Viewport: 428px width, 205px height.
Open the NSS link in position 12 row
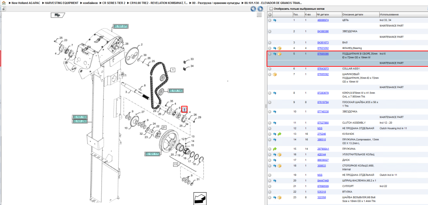point(320,128)
